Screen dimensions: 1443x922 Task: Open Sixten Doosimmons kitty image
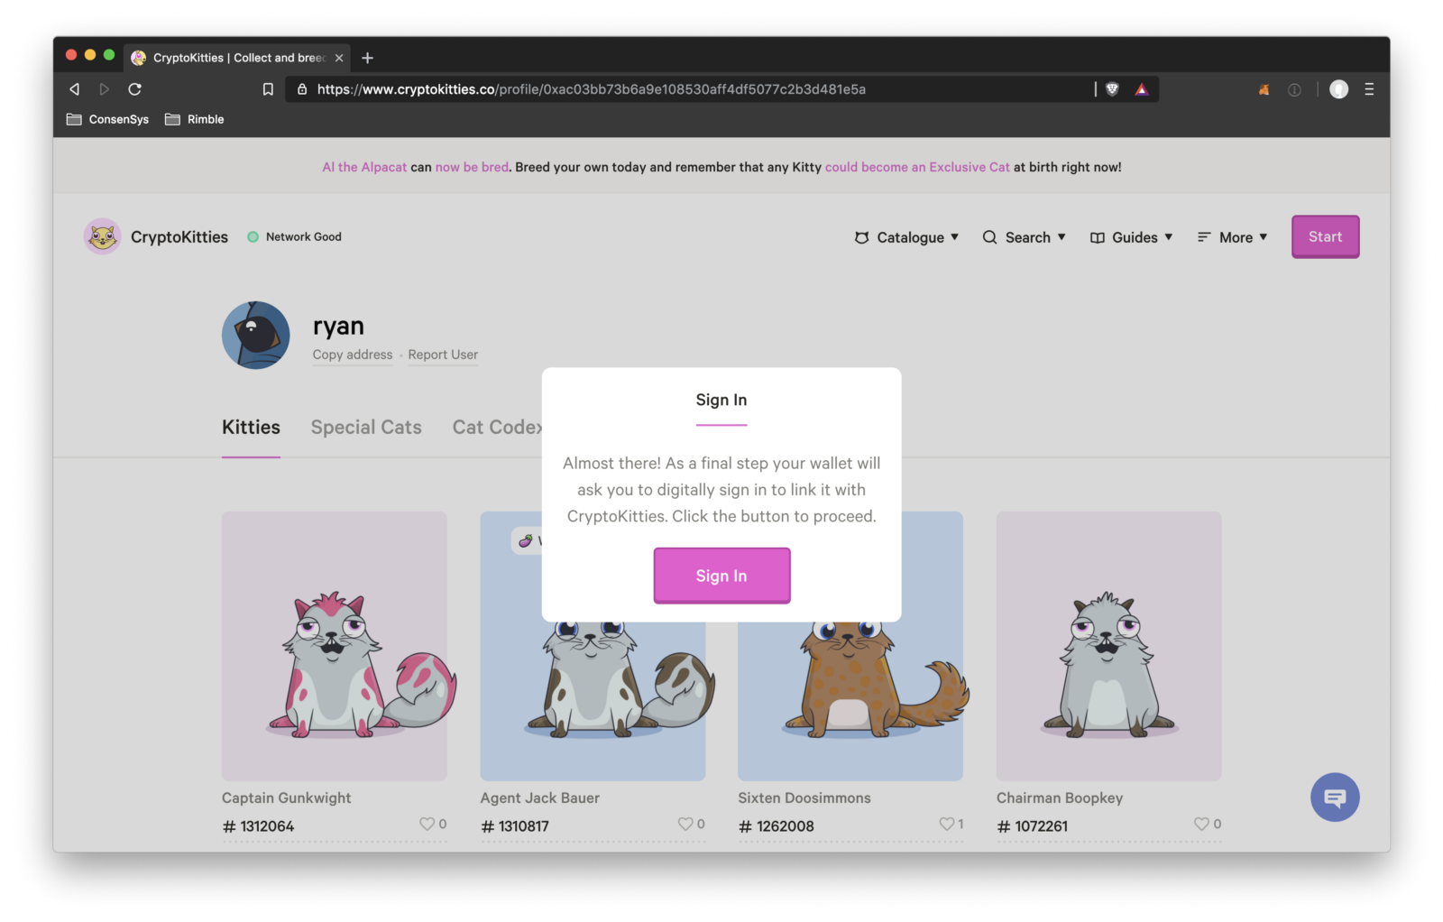point(850,700)
